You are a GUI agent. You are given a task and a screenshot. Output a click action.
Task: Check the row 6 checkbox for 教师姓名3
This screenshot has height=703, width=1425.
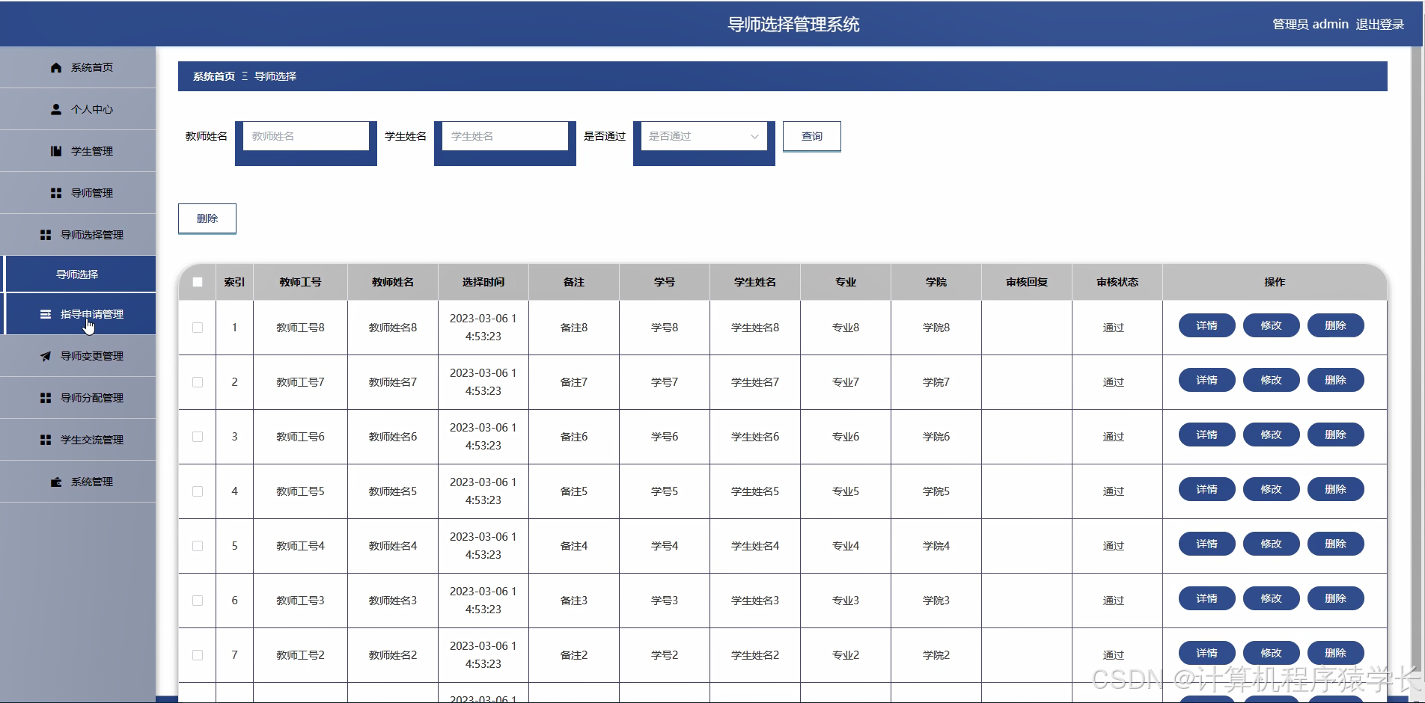(198, 601)
